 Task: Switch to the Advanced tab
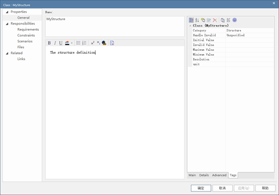219,175
